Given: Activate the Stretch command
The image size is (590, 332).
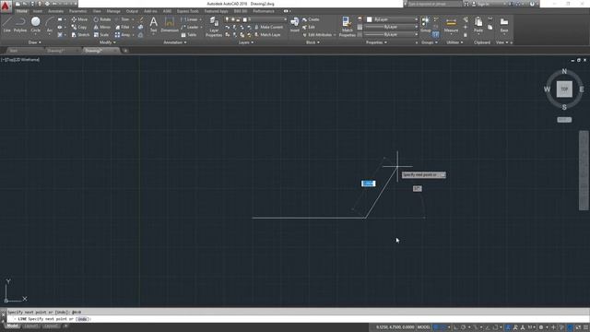Looking at the screenshot, I should (80, 35).
